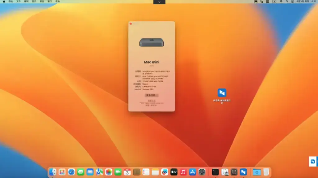This screenshot has height=178, width=318.
Task: Open the 帮助 (Help) menu
Action: coord(57,2)
